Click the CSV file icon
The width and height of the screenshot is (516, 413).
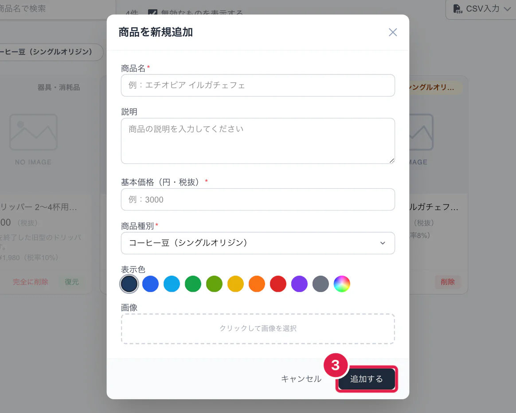458,9
